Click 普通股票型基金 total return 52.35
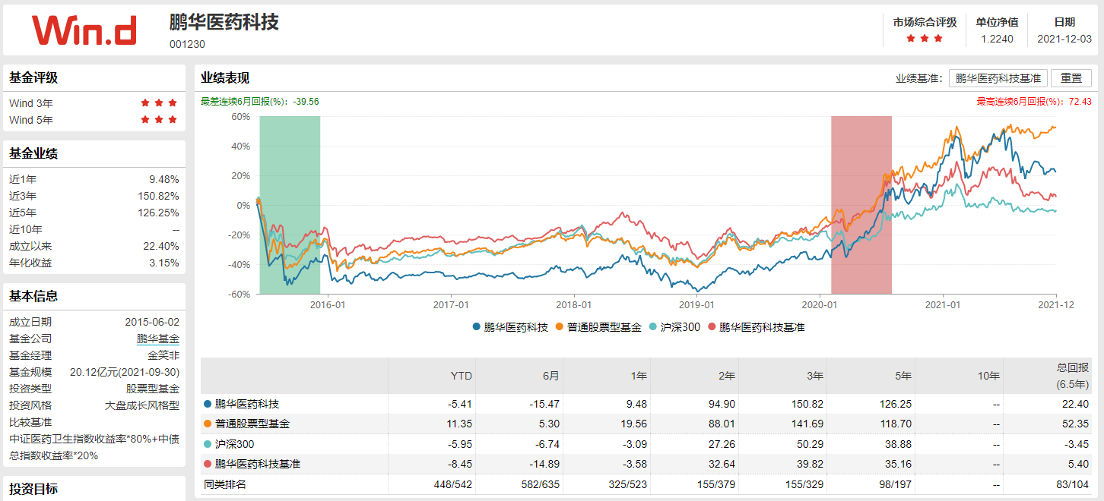 tap(1076, 424)
